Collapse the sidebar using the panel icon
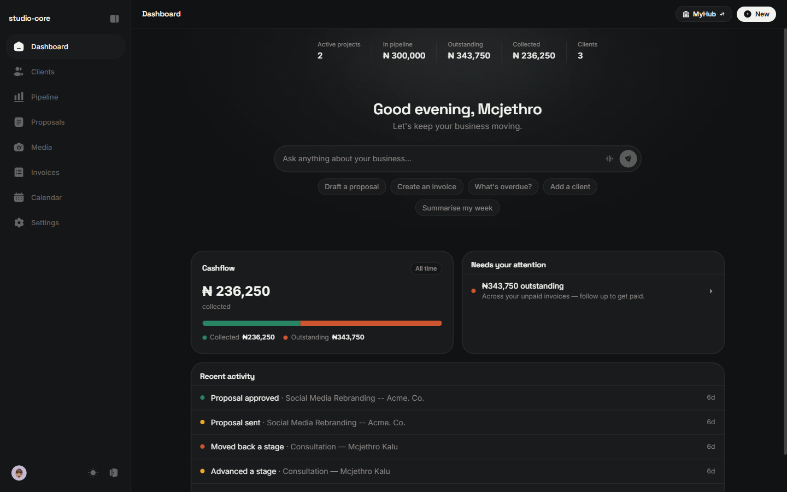 pyautogui.click(x=114, y=19)
